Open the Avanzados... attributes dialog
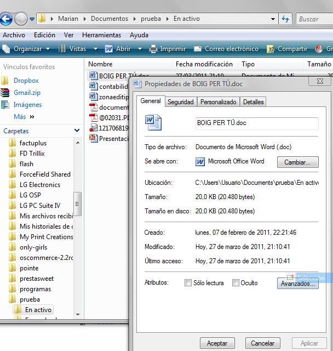The height and width of the screenshot is (351, 333). point(298,284)
